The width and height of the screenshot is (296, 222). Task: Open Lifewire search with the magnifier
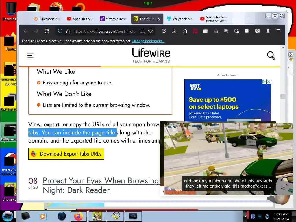pyautogui.click(x=271, y=55)
